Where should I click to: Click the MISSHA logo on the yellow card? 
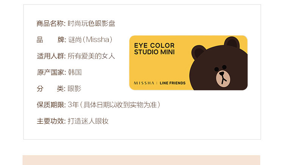click(x=144, y=83)
